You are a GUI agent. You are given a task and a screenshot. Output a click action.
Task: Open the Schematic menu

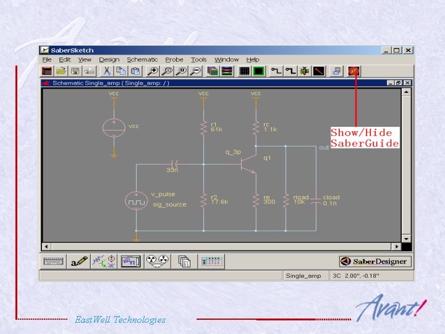click(142, 59)
